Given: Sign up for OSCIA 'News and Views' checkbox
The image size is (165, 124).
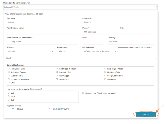Looking at the screenshot, I should pyautogui.click(x=83, y=93).
